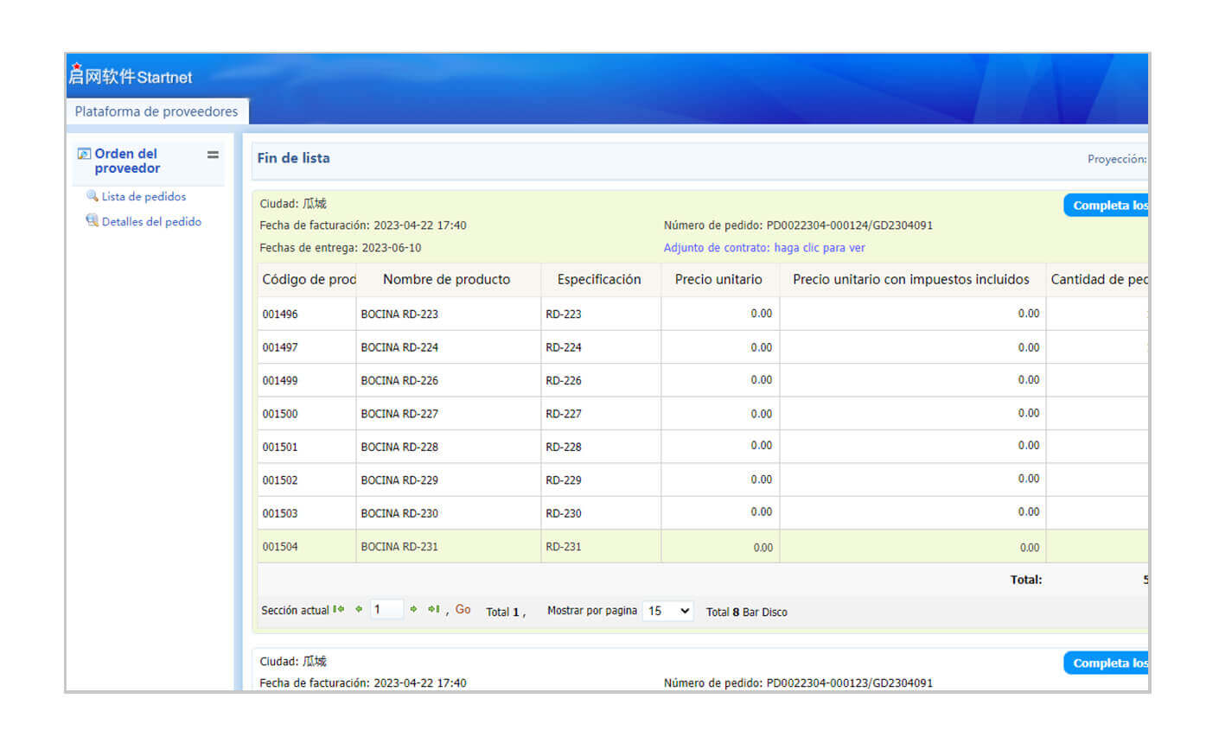Viewport: 1219px width, 743px height.
Task: Click the first Completa los button
Action: click(x=1107, y=206)
